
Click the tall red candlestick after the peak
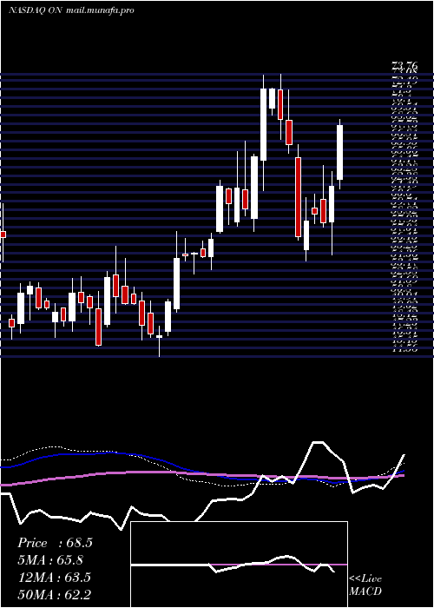[298, 197]
